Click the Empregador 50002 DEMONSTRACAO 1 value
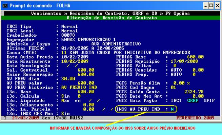This screenshot has width=222, height=135. click(x=88, y=40)
